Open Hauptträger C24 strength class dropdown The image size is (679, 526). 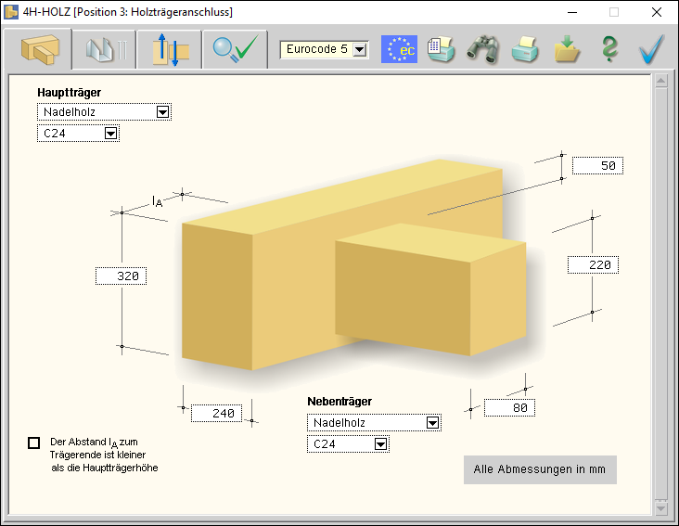click(x=110, y=134)
